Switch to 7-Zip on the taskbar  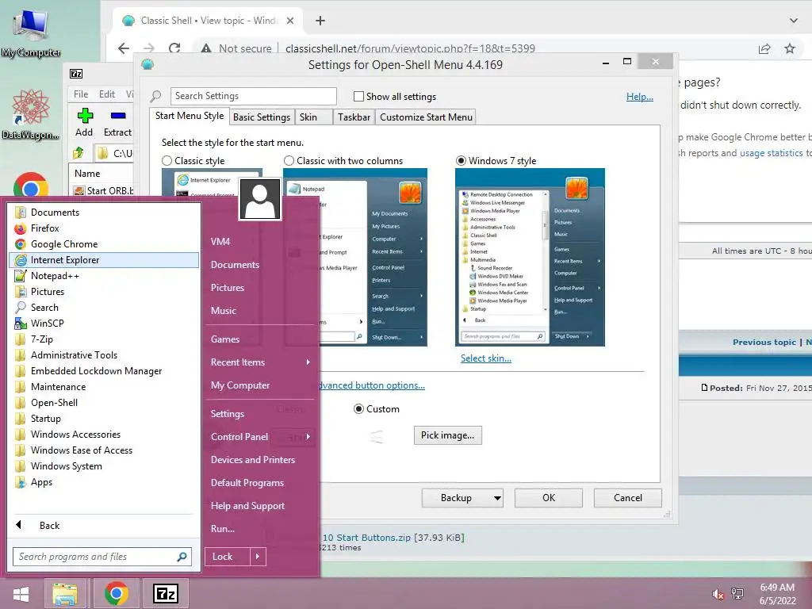166,594
